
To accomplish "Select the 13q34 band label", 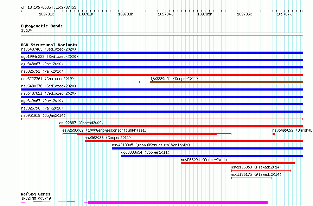I will (x=26, y=30).
